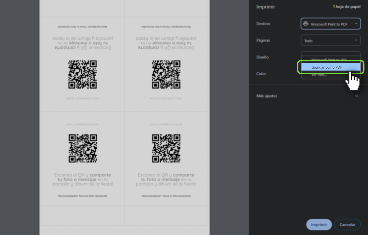Select Microsoft Print to PDF list entry
This screenshot has height=235, width=368.
click(331, 60)
